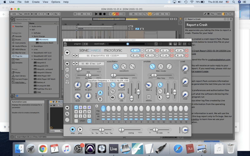Select output B
Image resolution: width=250 pixels, height=156 pixels.
100,99
